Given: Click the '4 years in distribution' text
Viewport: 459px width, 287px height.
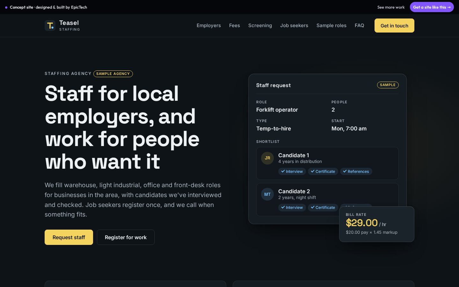Looking at the screenshot, I should click(300, 162).
